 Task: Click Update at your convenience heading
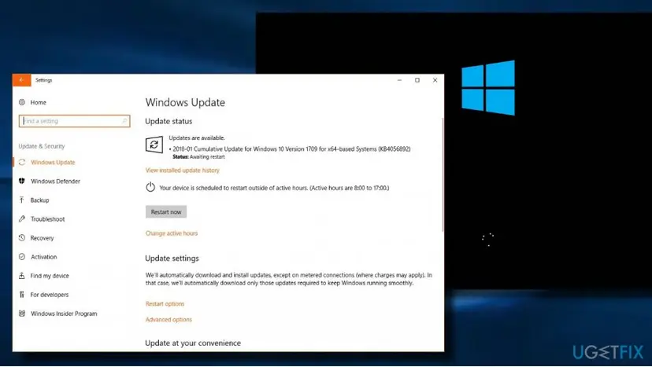pos(193,343)
